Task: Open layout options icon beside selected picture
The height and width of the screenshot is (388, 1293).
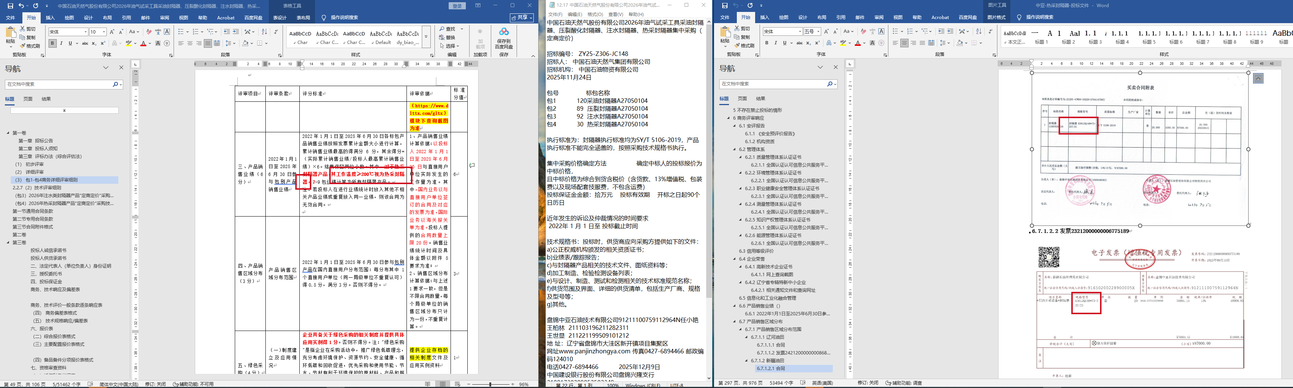Action: pyautogui.click(x=1258, y=78)
